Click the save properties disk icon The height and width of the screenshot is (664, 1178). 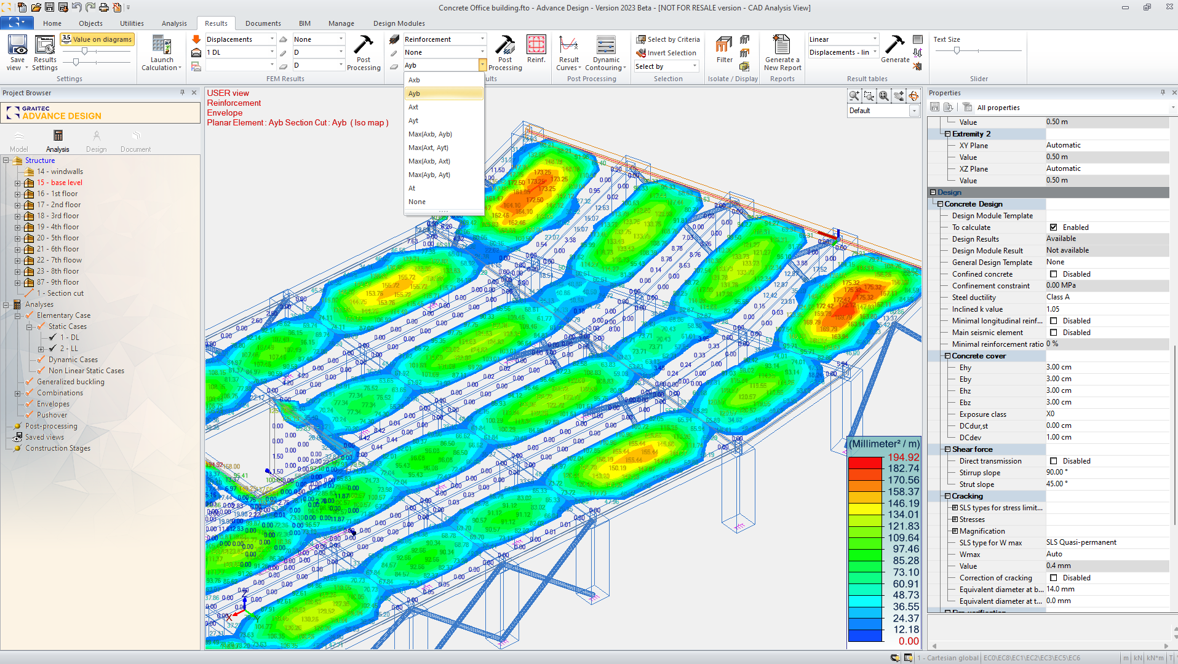click(x=934, y=107)
